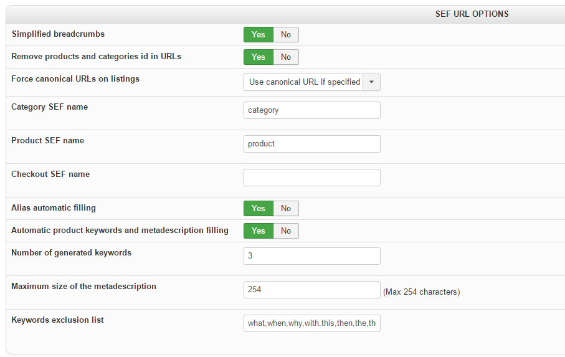Click the Category SEF name field
Viewport: 565px width, 357px height.
311,110
